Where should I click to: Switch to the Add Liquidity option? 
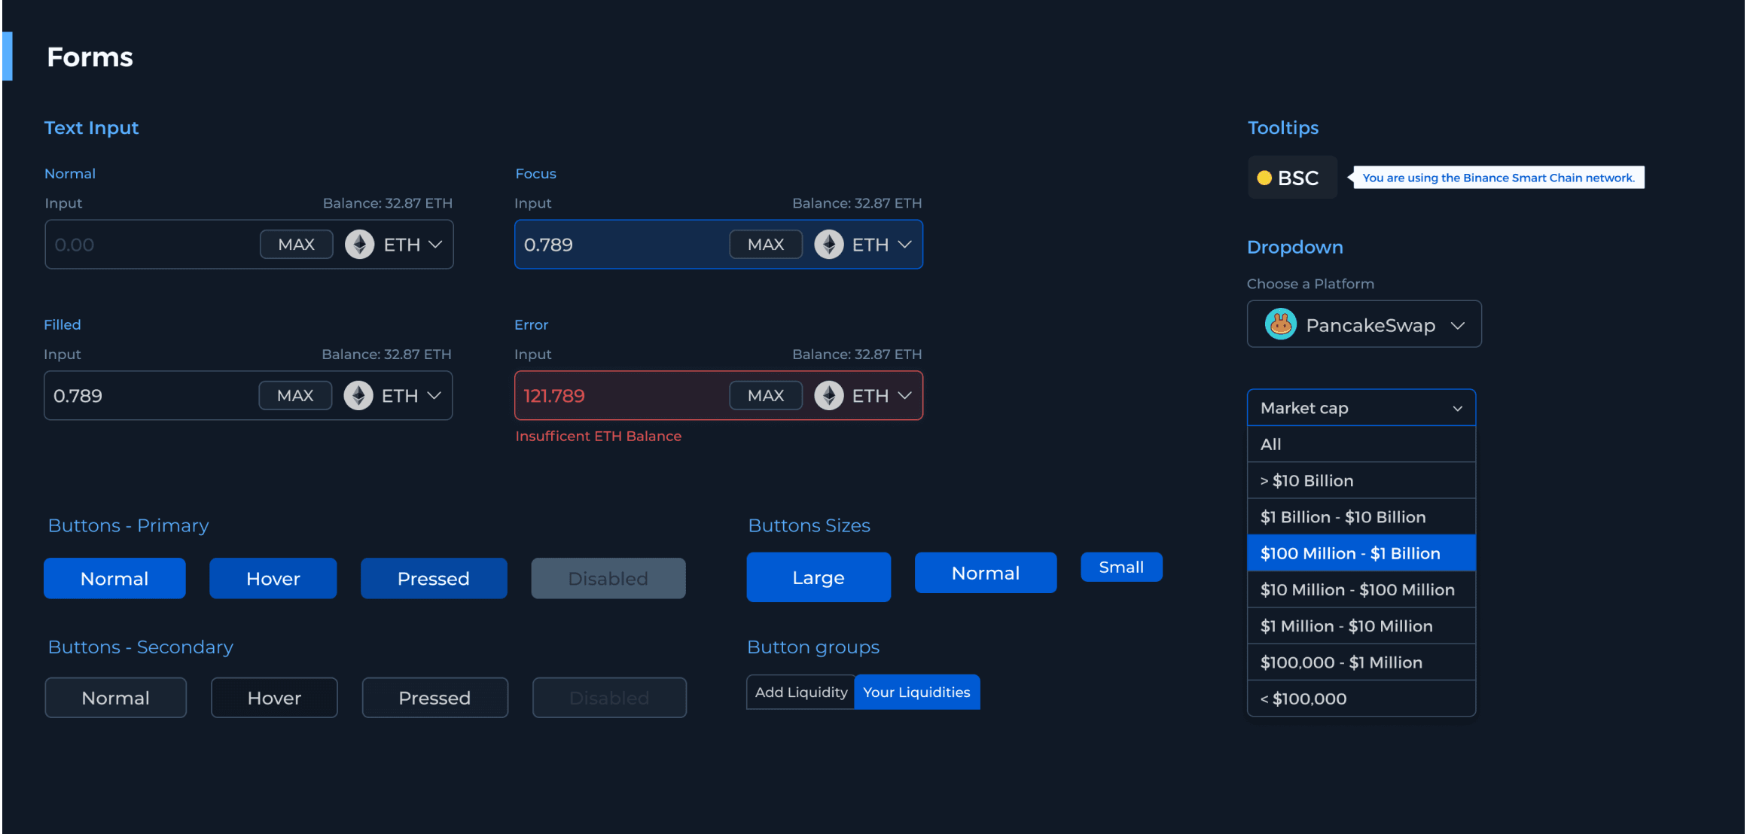point(800,692)
